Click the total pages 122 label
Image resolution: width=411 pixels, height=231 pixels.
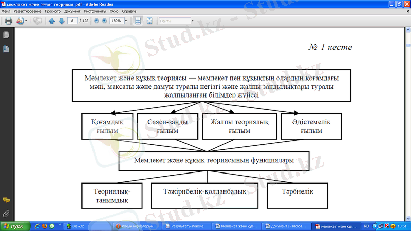tap(85, 21)
